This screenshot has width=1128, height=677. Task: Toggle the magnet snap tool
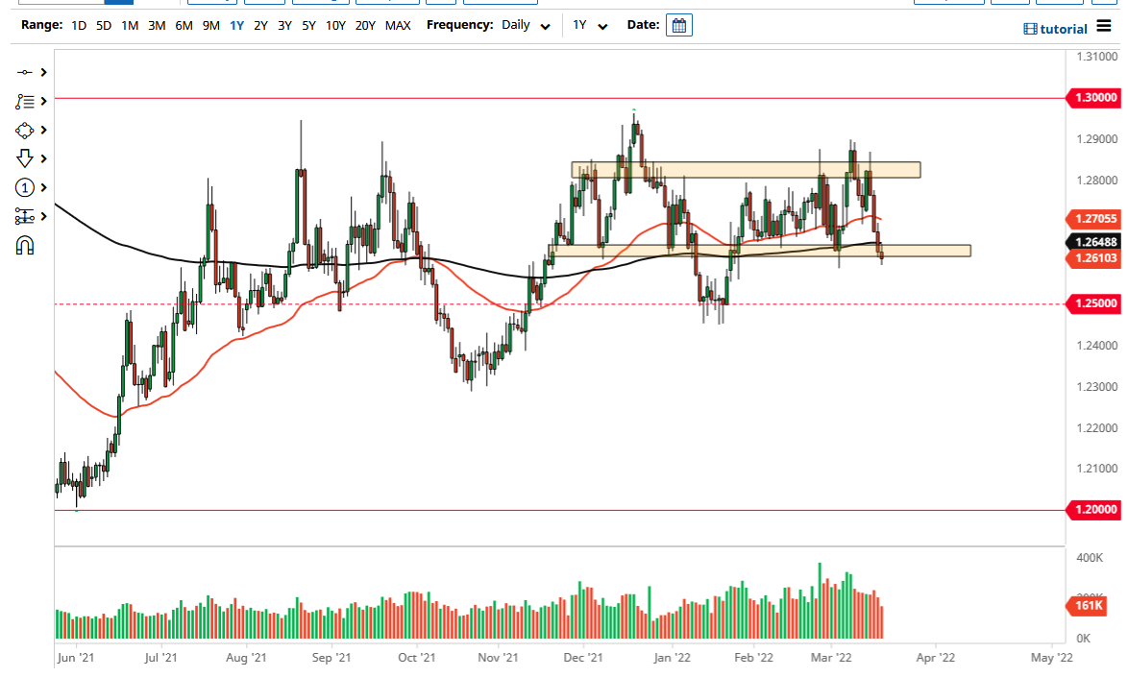(24, 245)
